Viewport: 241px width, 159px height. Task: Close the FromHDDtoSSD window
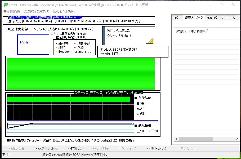[x=234, y=5]
